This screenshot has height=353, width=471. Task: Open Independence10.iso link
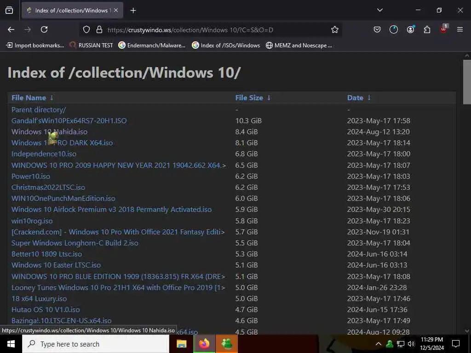44,154
